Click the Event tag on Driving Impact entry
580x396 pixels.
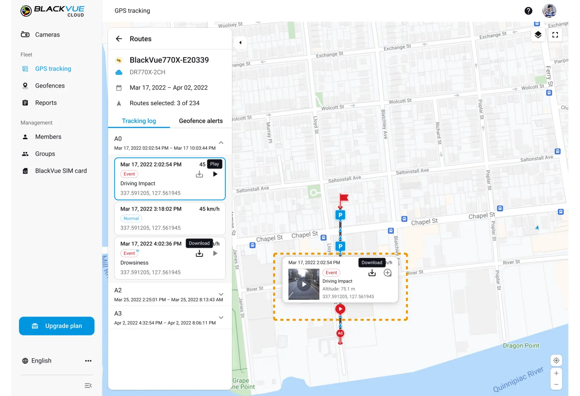click(129, 174)
